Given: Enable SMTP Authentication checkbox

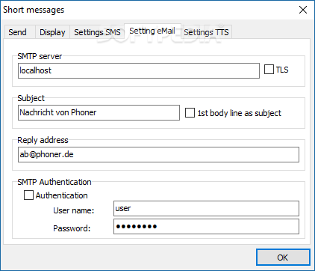Looking at the screenshot, I should [x=28, y=195].
